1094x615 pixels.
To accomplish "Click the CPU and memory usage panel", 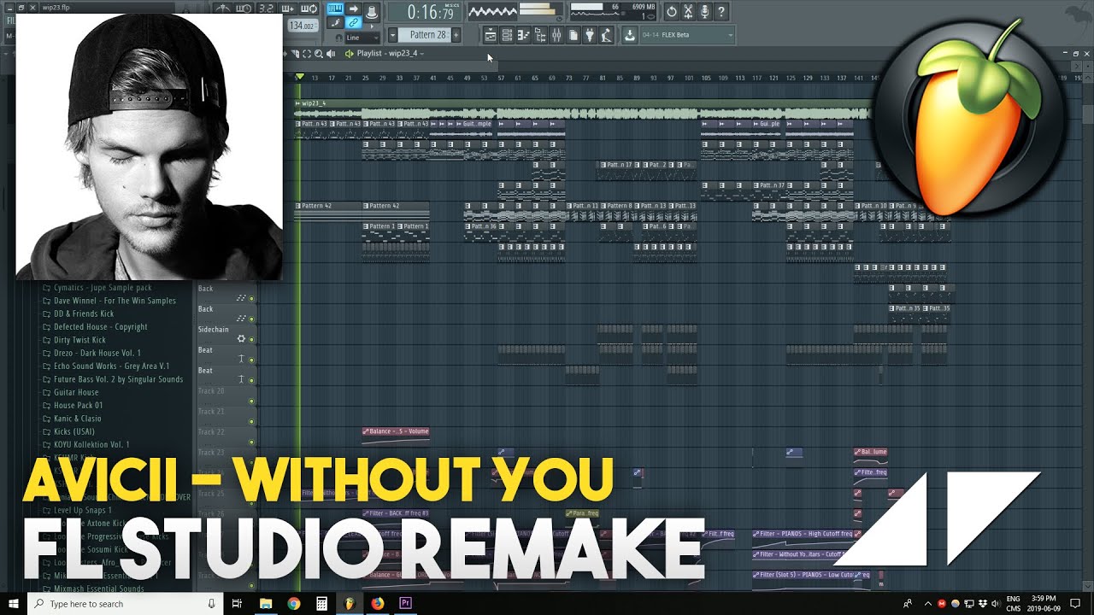I will pyautogui.click(x=612, y=11).
